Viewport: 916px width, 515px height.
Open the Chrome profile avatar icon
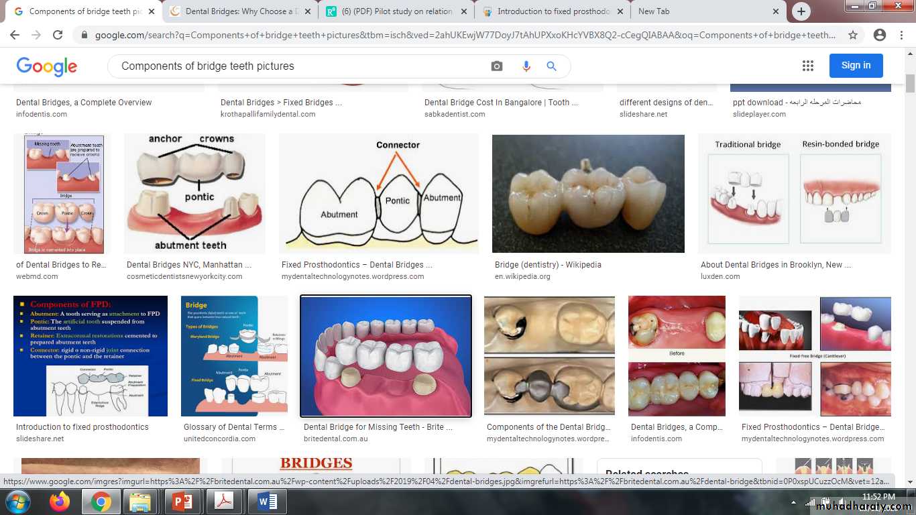point(880,36)
